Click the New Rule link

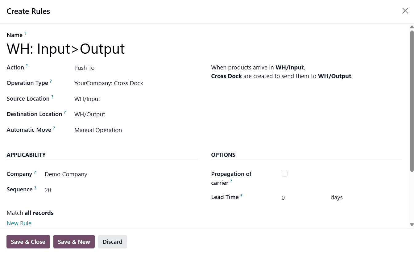[19, 223]
